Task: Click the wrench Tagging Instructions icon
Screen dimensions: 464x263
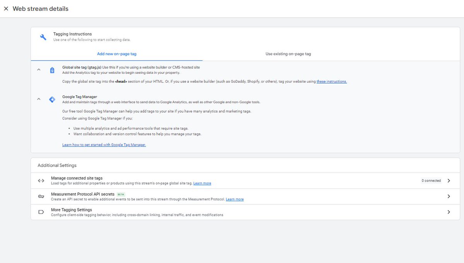Action: (x=43, y=37)
